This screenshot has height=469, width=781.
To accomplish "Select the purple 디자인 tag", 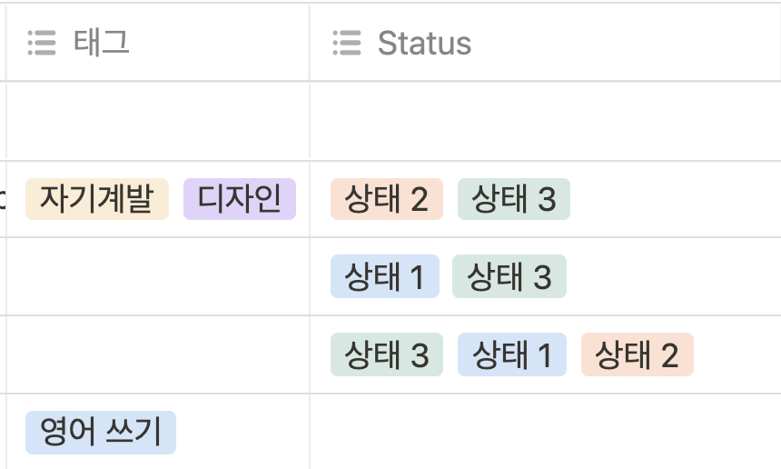I will 240,199.
